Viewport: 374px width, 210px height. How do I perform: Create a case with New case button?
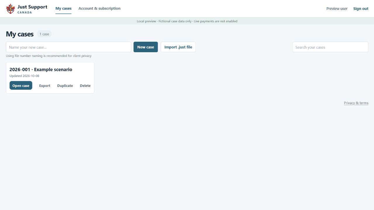(x=146, y=47)
